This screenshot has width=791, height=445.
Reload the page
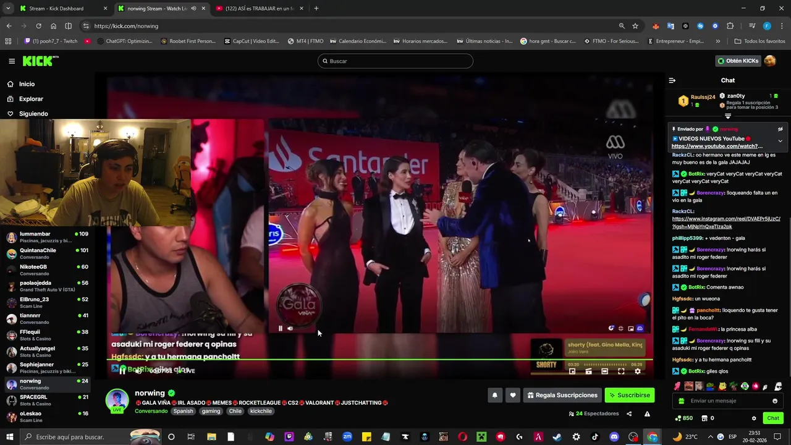(38, 26)
